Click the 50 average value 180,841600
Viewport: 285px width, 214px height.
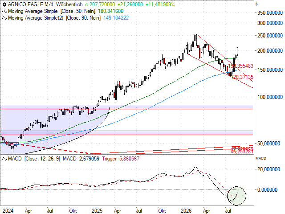coord(111,11)
